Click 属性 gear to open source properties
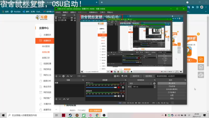The height and width of the screenshot is (118, 209). (x=117, y=76)
